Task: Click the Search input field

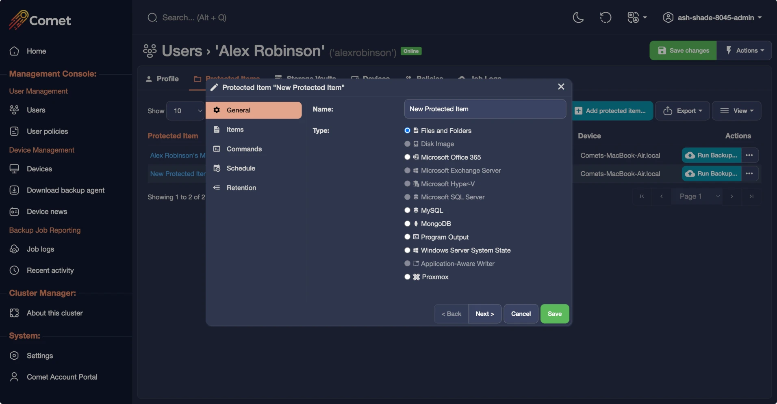Action: point(194,17)
